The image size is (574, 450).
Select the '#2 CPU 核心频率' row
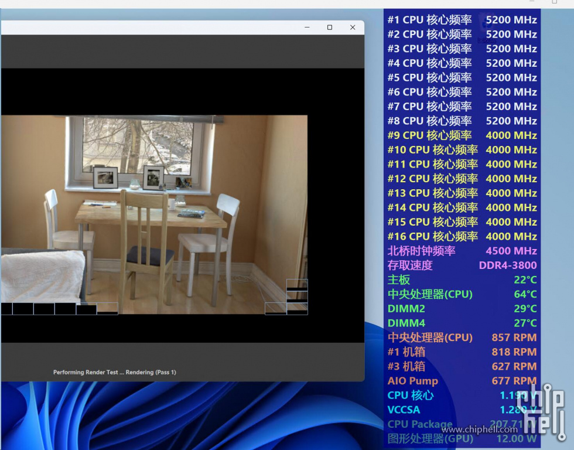[x=462, y=34]
